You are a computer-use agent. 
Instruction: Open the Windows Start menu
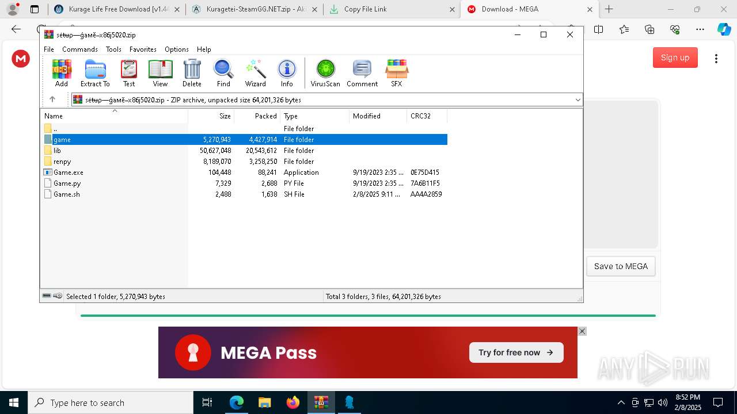coord(13,402)
